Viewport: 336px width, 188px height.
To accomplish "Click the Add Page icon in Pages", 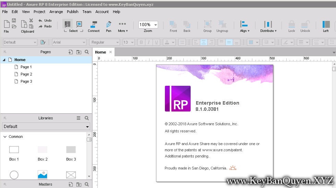I will pos(71,52).
